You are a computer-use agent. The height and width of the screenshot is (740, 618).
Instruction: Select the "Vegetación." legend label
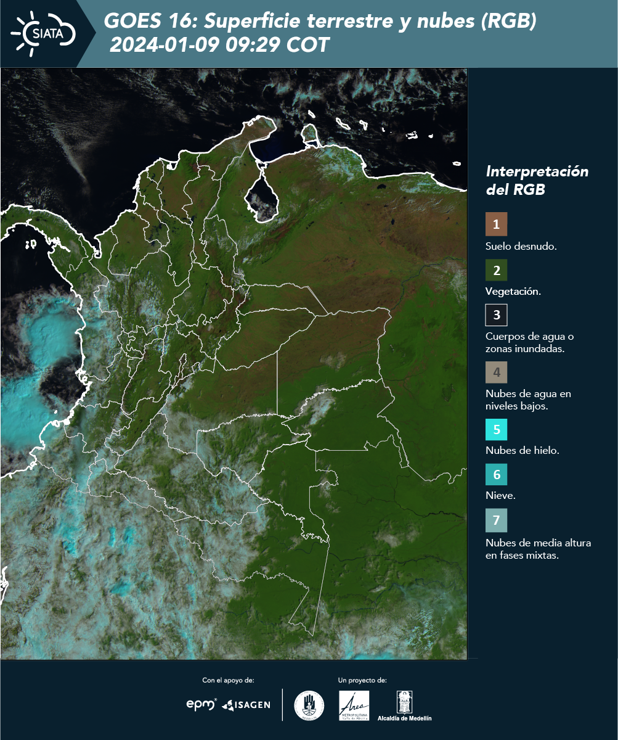[513, 292]
